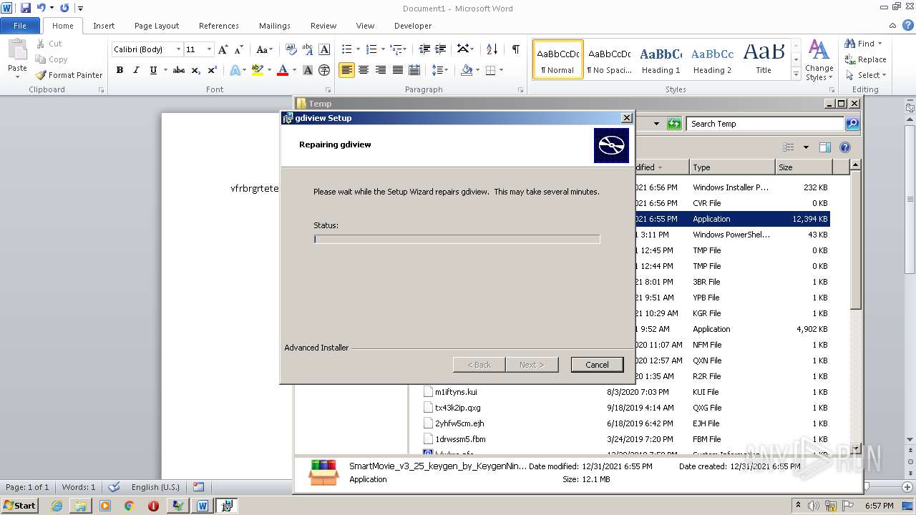916x515 pixels.
Task: Toggle Bold formatting in Word ribbon
Action: tap(120, 70)
